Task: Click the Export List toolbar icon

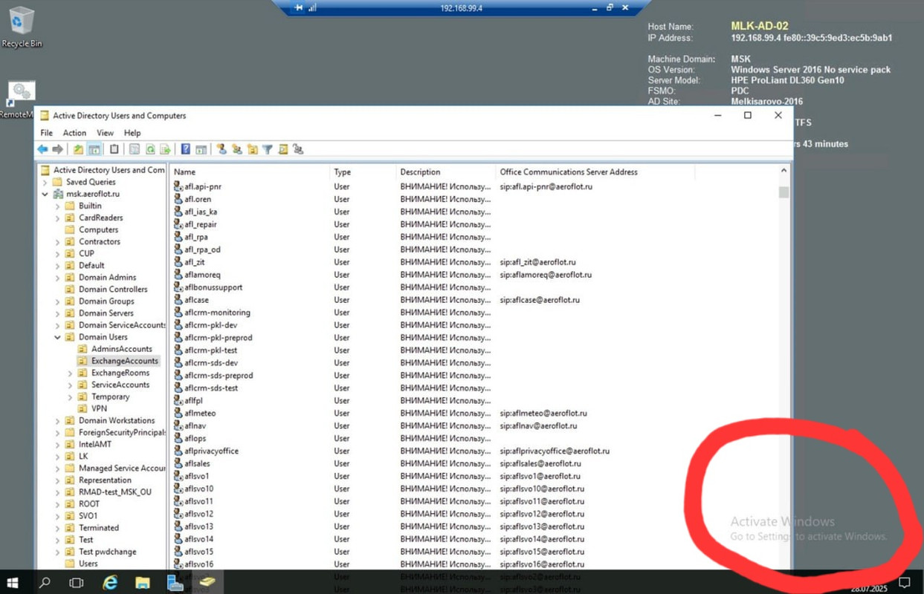Action: 165,149
